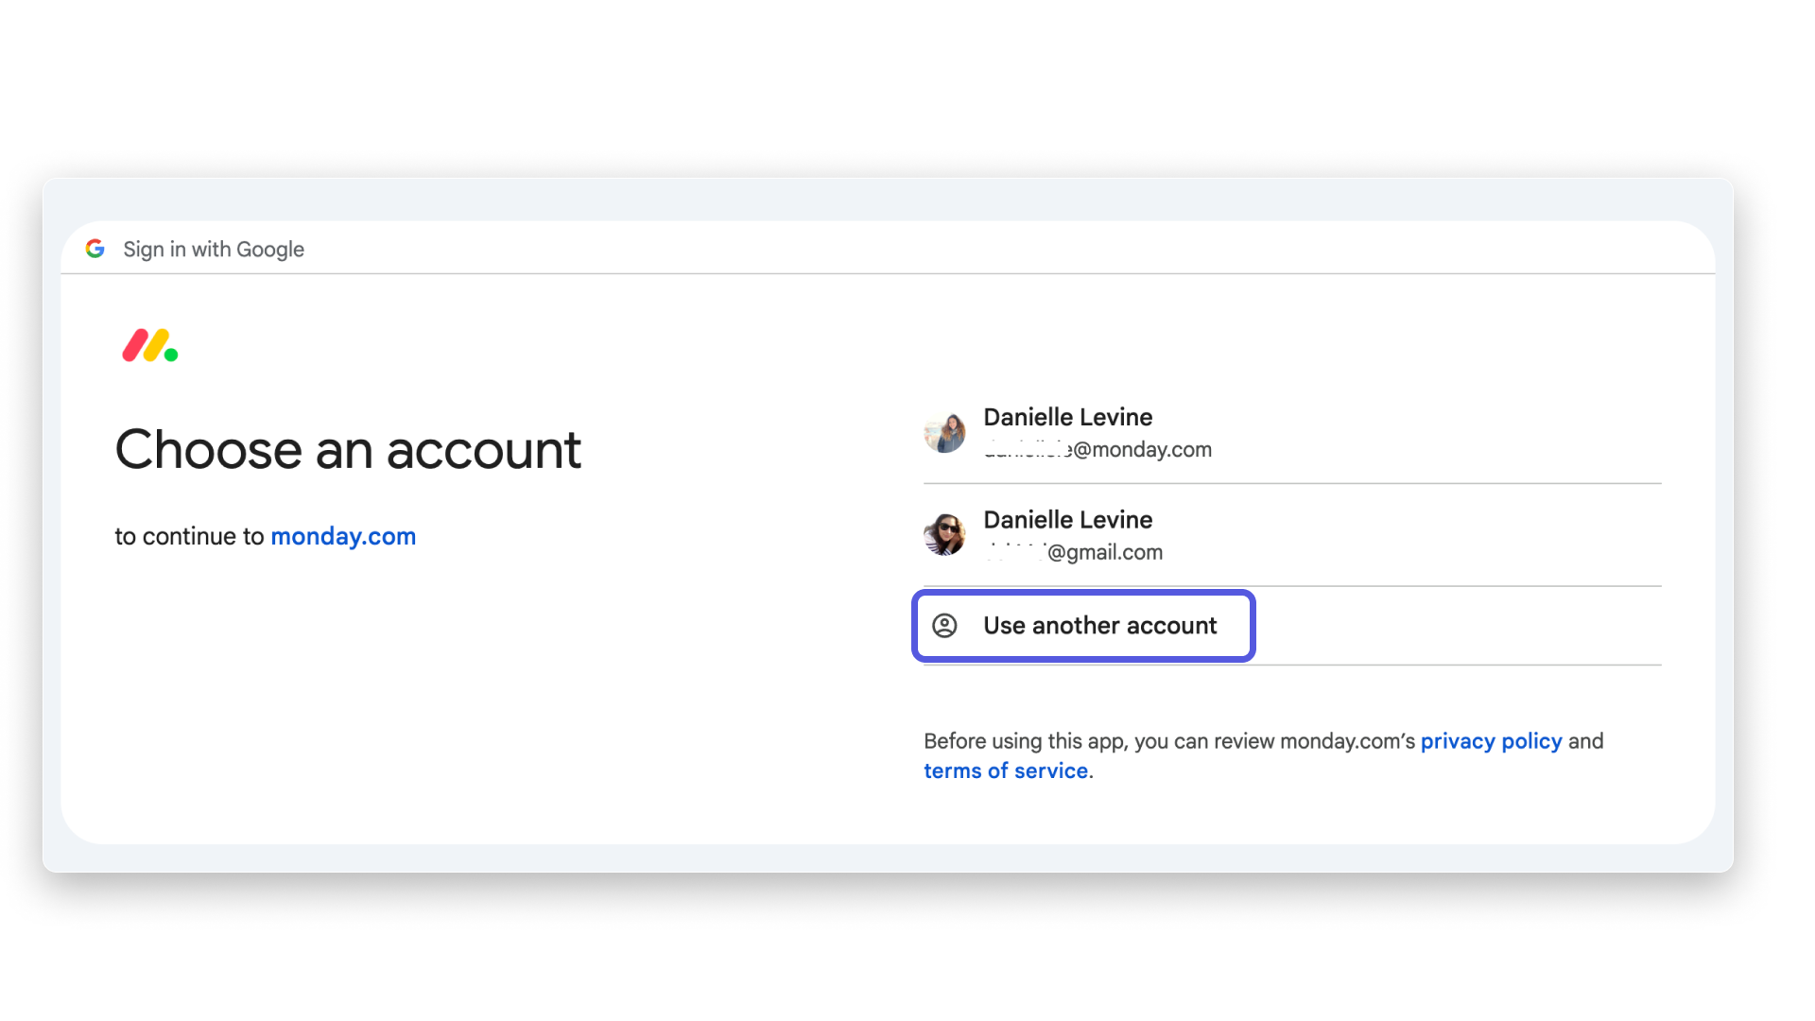Click the @gmail.com email address
This screenshot has height=1021, width=1815.
tap(1073, 552)
